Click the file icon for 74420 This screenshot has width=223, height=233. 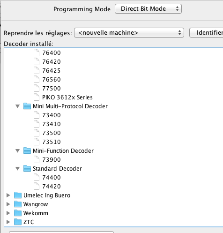[x=37, y=186]
